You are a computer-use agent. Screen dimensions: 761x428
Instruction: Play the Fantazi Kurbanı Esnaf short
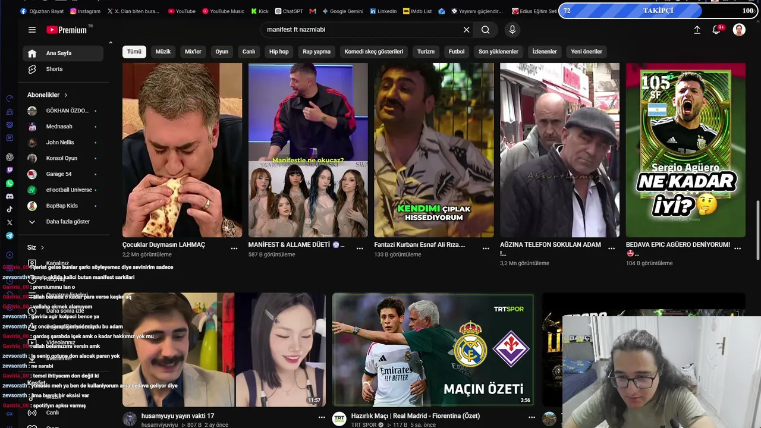(434, 150)
